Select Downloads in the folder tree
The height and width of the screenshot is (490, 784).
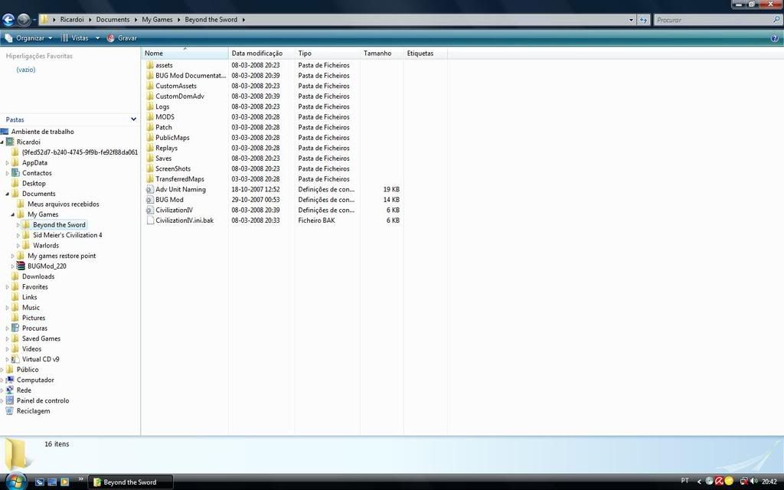tap(38, 276)
